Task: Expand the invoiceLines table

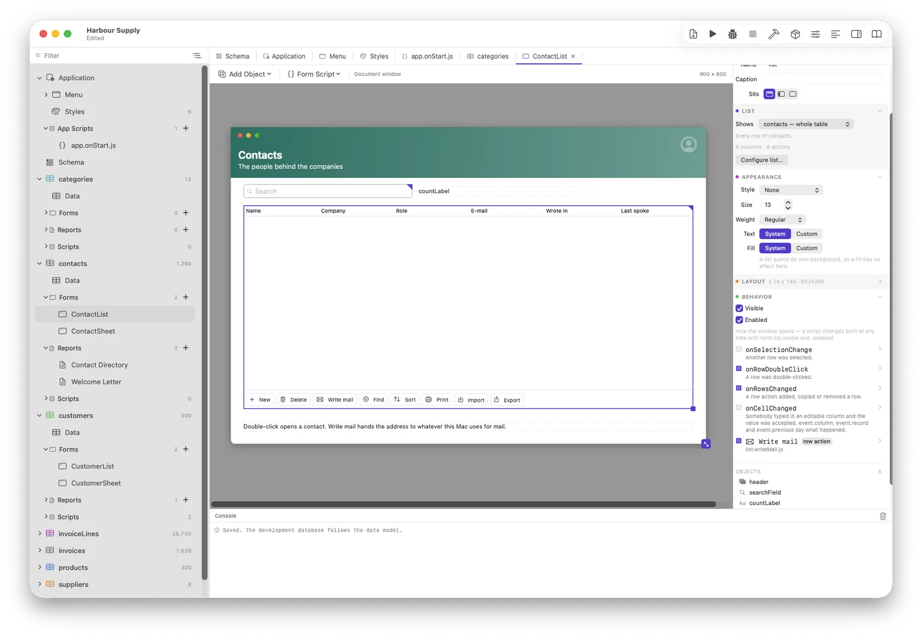Action: click(x=39, y=534)
